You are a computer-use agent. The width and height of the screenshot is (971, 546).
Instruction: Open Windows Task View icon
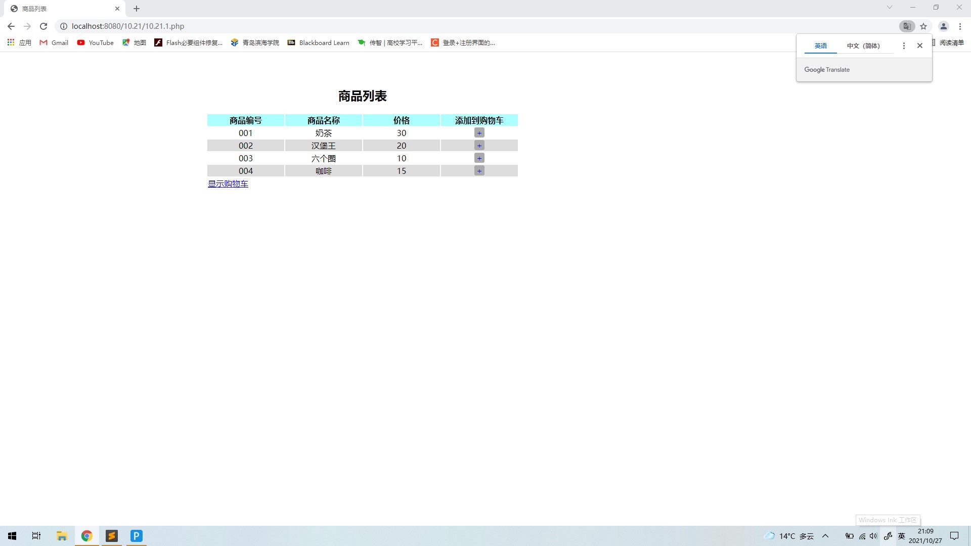[x=36, y=536]
